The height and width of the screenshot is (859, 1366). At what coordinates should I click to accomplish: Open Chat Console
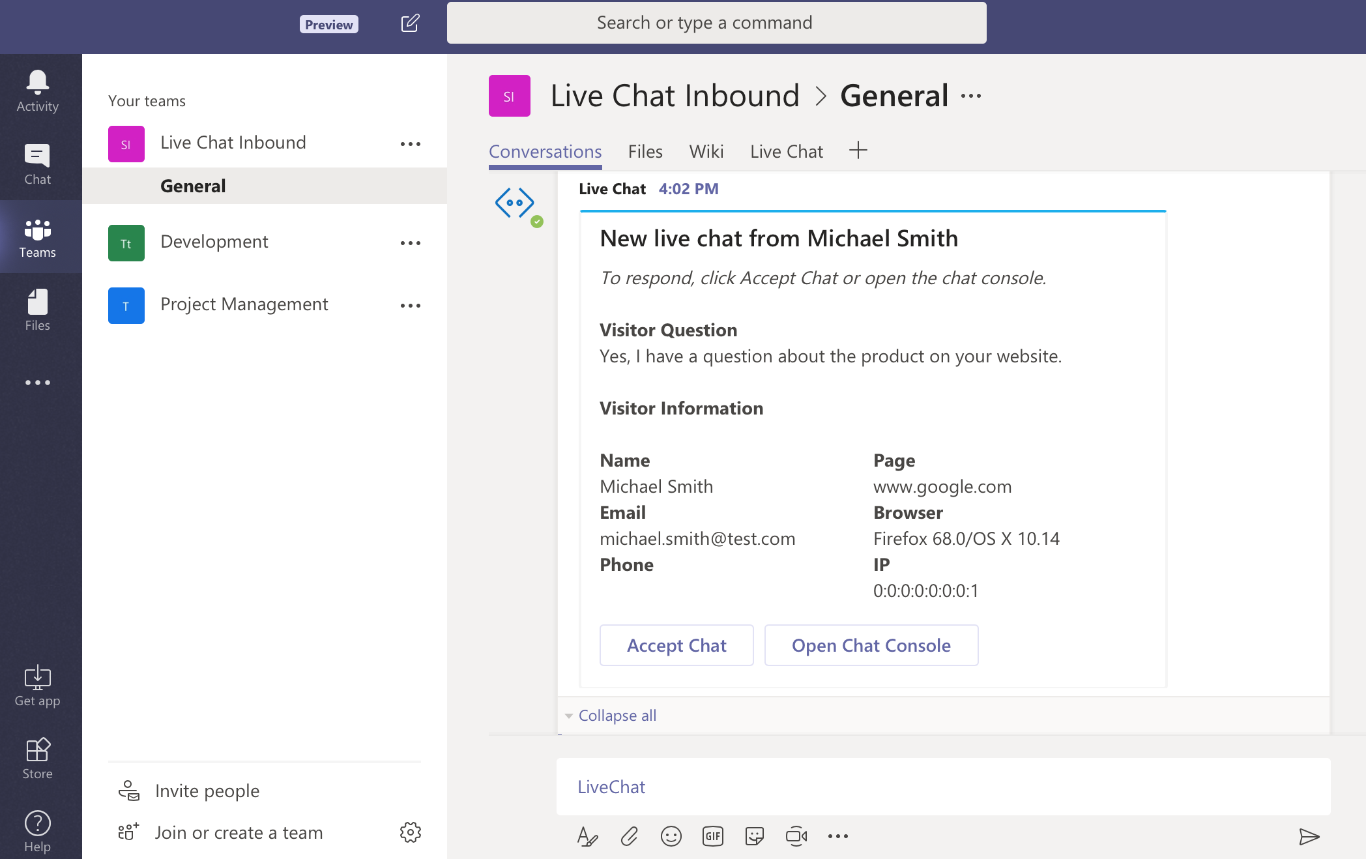point(871,645)
